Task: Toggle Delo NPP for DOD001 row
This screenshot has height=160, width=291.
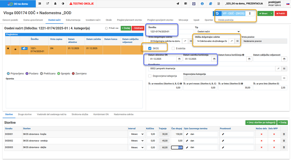Action: 274,134
